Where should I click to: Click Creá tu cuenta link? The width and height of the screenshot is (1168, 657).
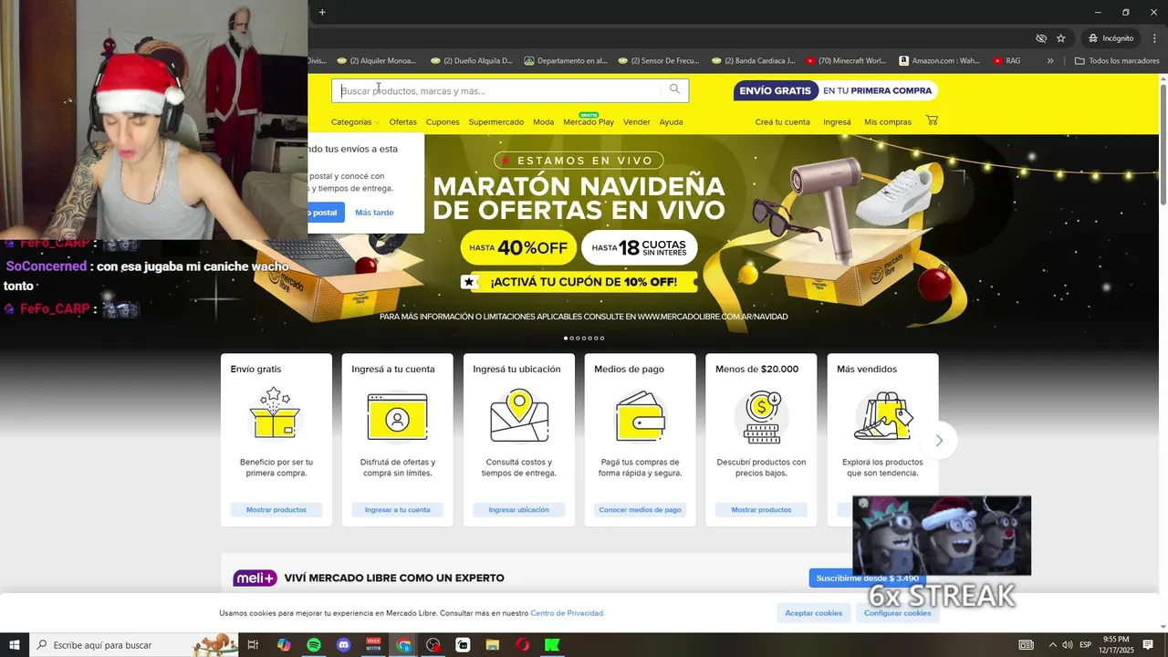pyautogui.click(x=782, y=122)
